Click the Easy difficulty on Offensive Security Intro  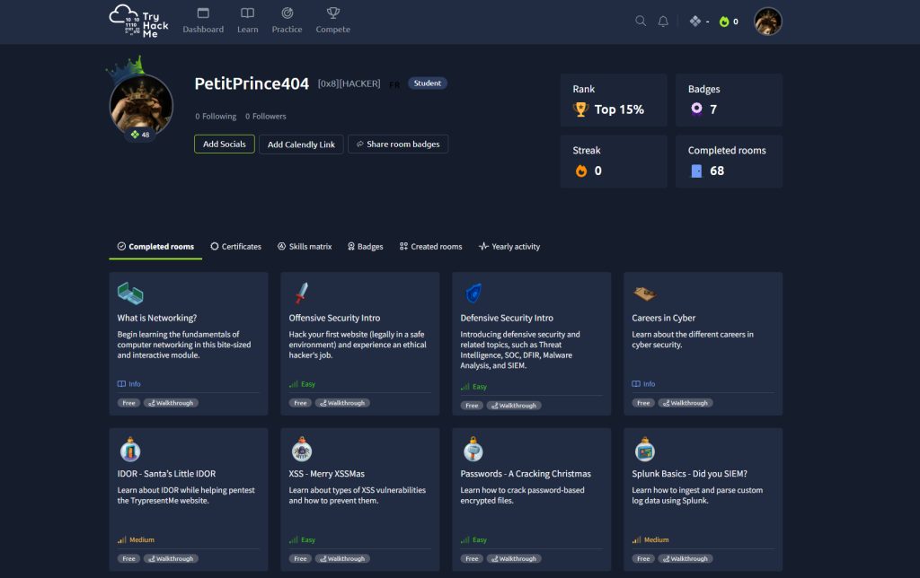[x=302, y=384]
